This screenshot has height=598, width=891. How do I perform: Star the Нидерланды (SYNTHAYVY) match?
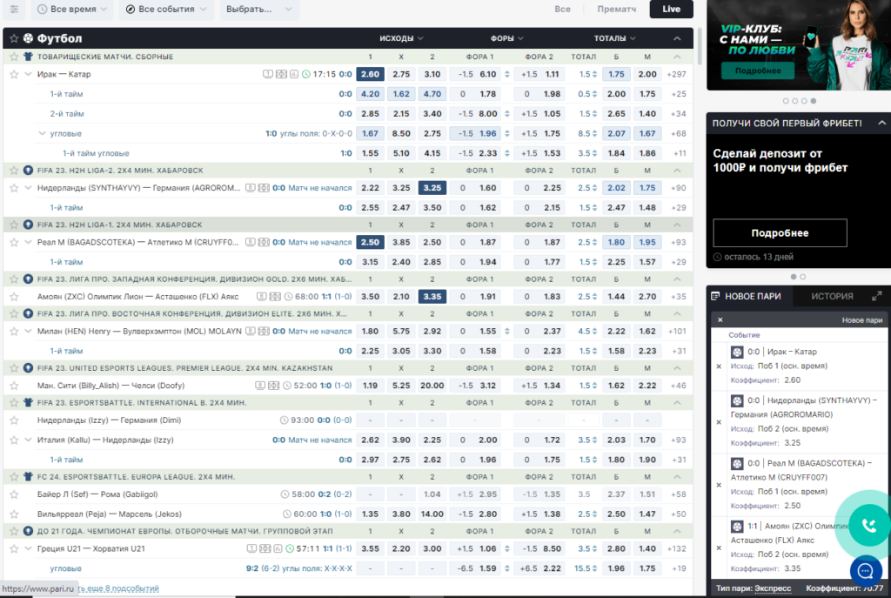[14, 188]
